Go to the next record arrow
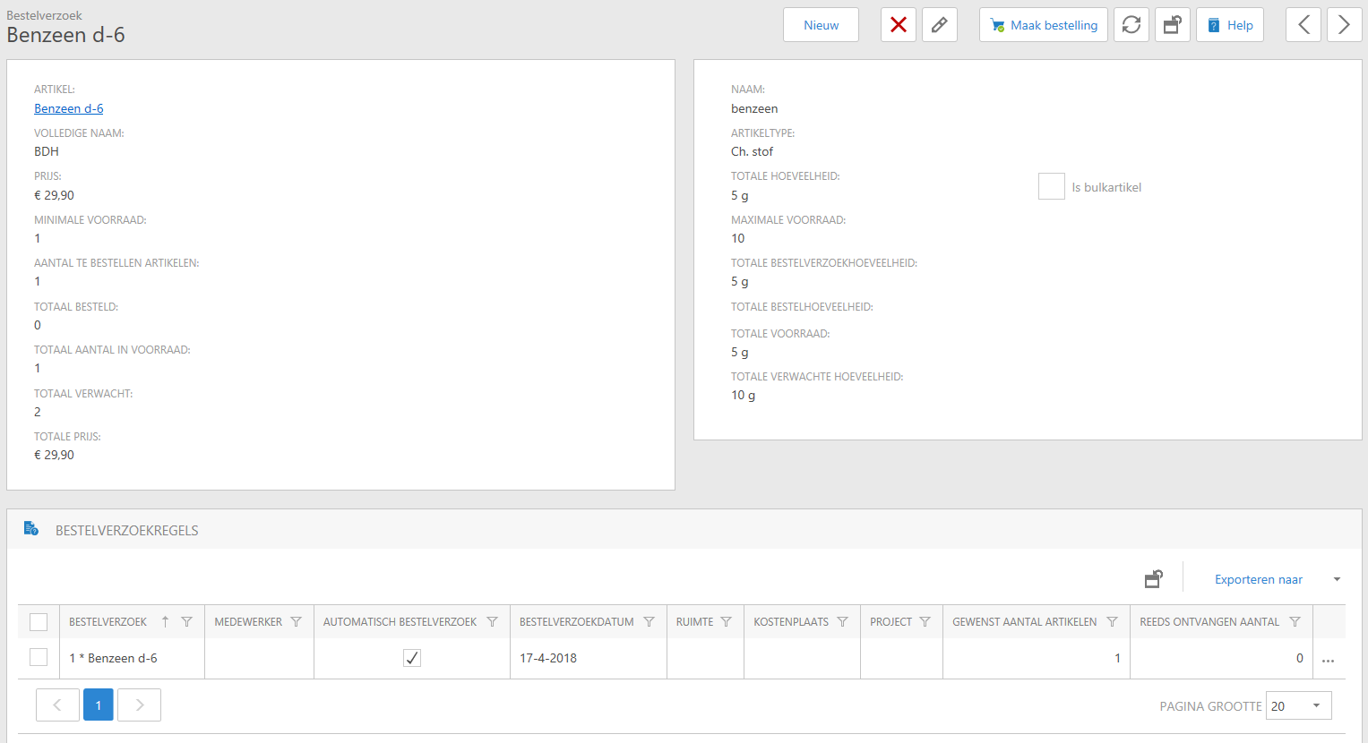This screenshot has height=743, width=1368. point(1344,25)
